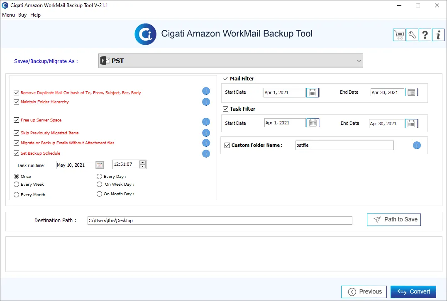The image size is (447, 301).
Task: Open the shopping cart buy icon
Action: pyautogui.click(x=399, y=35)
